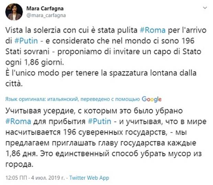
Task: Open the #Roma hashtag in the Italian text
Action: (153, 30)
